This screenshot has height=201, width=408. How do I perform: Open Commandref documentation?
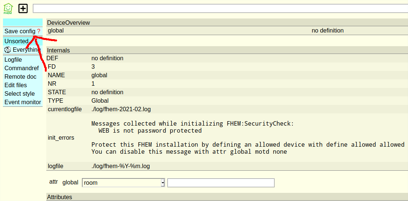tap(21, 68)
